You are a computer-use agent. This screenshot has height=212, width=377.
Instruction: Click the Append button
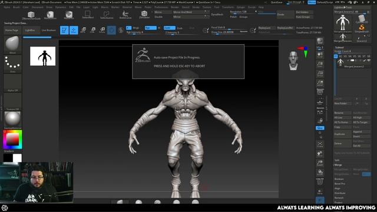[361, 132]
